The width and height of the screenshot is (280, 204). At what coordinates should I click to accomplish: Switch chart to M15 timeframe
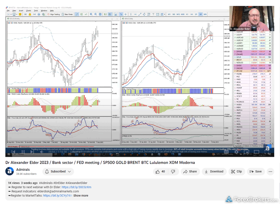pyautogui.click(x=178, y=14)
